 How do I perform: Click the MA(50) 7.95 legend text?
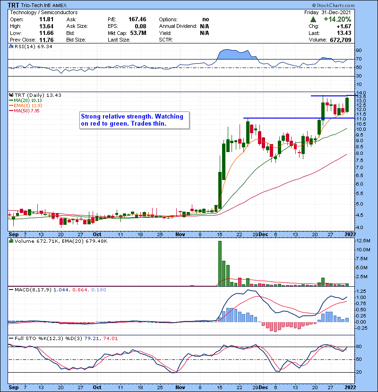point(26,111)
